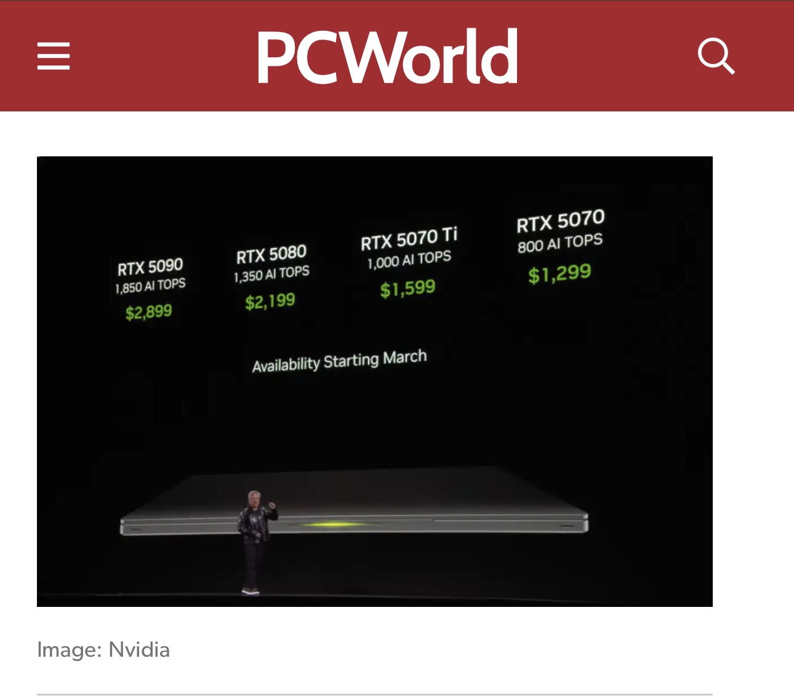The image size is (794, 698).
Task: Click the 'Availability Starting March' text
Action: (x=340, y=361)
